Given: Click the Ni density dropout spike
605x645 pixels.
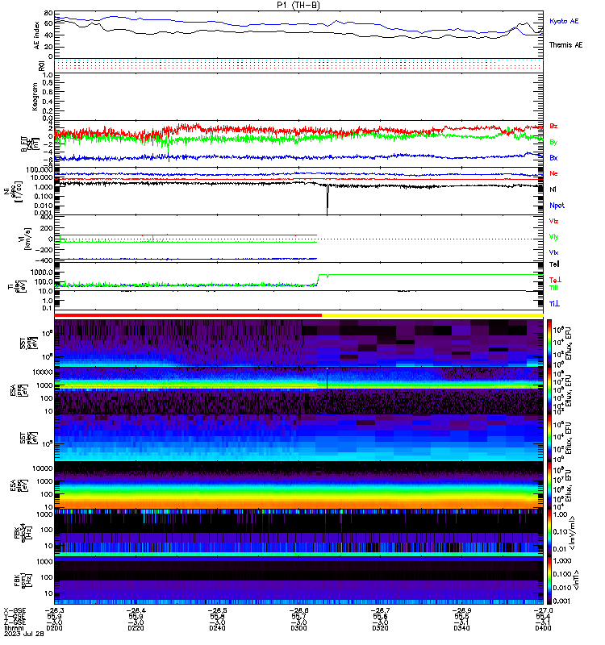Looking at the screenshot, I should pyautogui.click(x=328, y=200).
